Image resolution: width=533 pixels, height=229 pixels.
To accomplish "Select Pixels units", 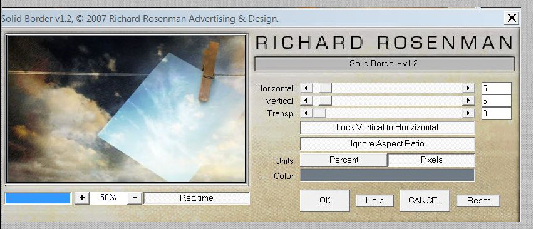I will 432,160.
